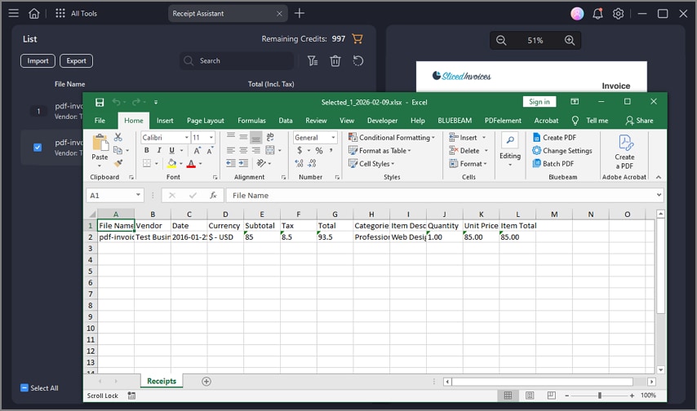Open the Name Box dropdown arrow
This screenshot has height=411, width=697.
(x=138, y=195)
